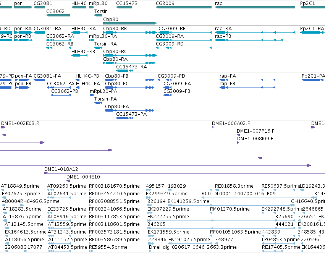Click protein HLH4C-PB

click(87, 76)
